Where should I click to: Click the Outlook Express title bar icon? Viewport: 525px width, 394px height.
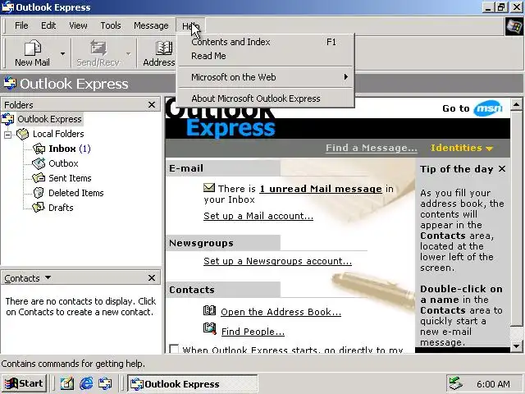pyautogui.click(x=7, y=7)
